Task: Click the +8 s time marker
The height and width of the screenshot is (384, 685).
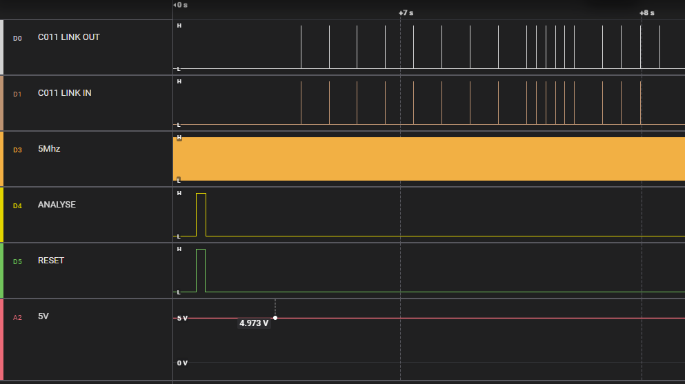Action: pos(646,13)
